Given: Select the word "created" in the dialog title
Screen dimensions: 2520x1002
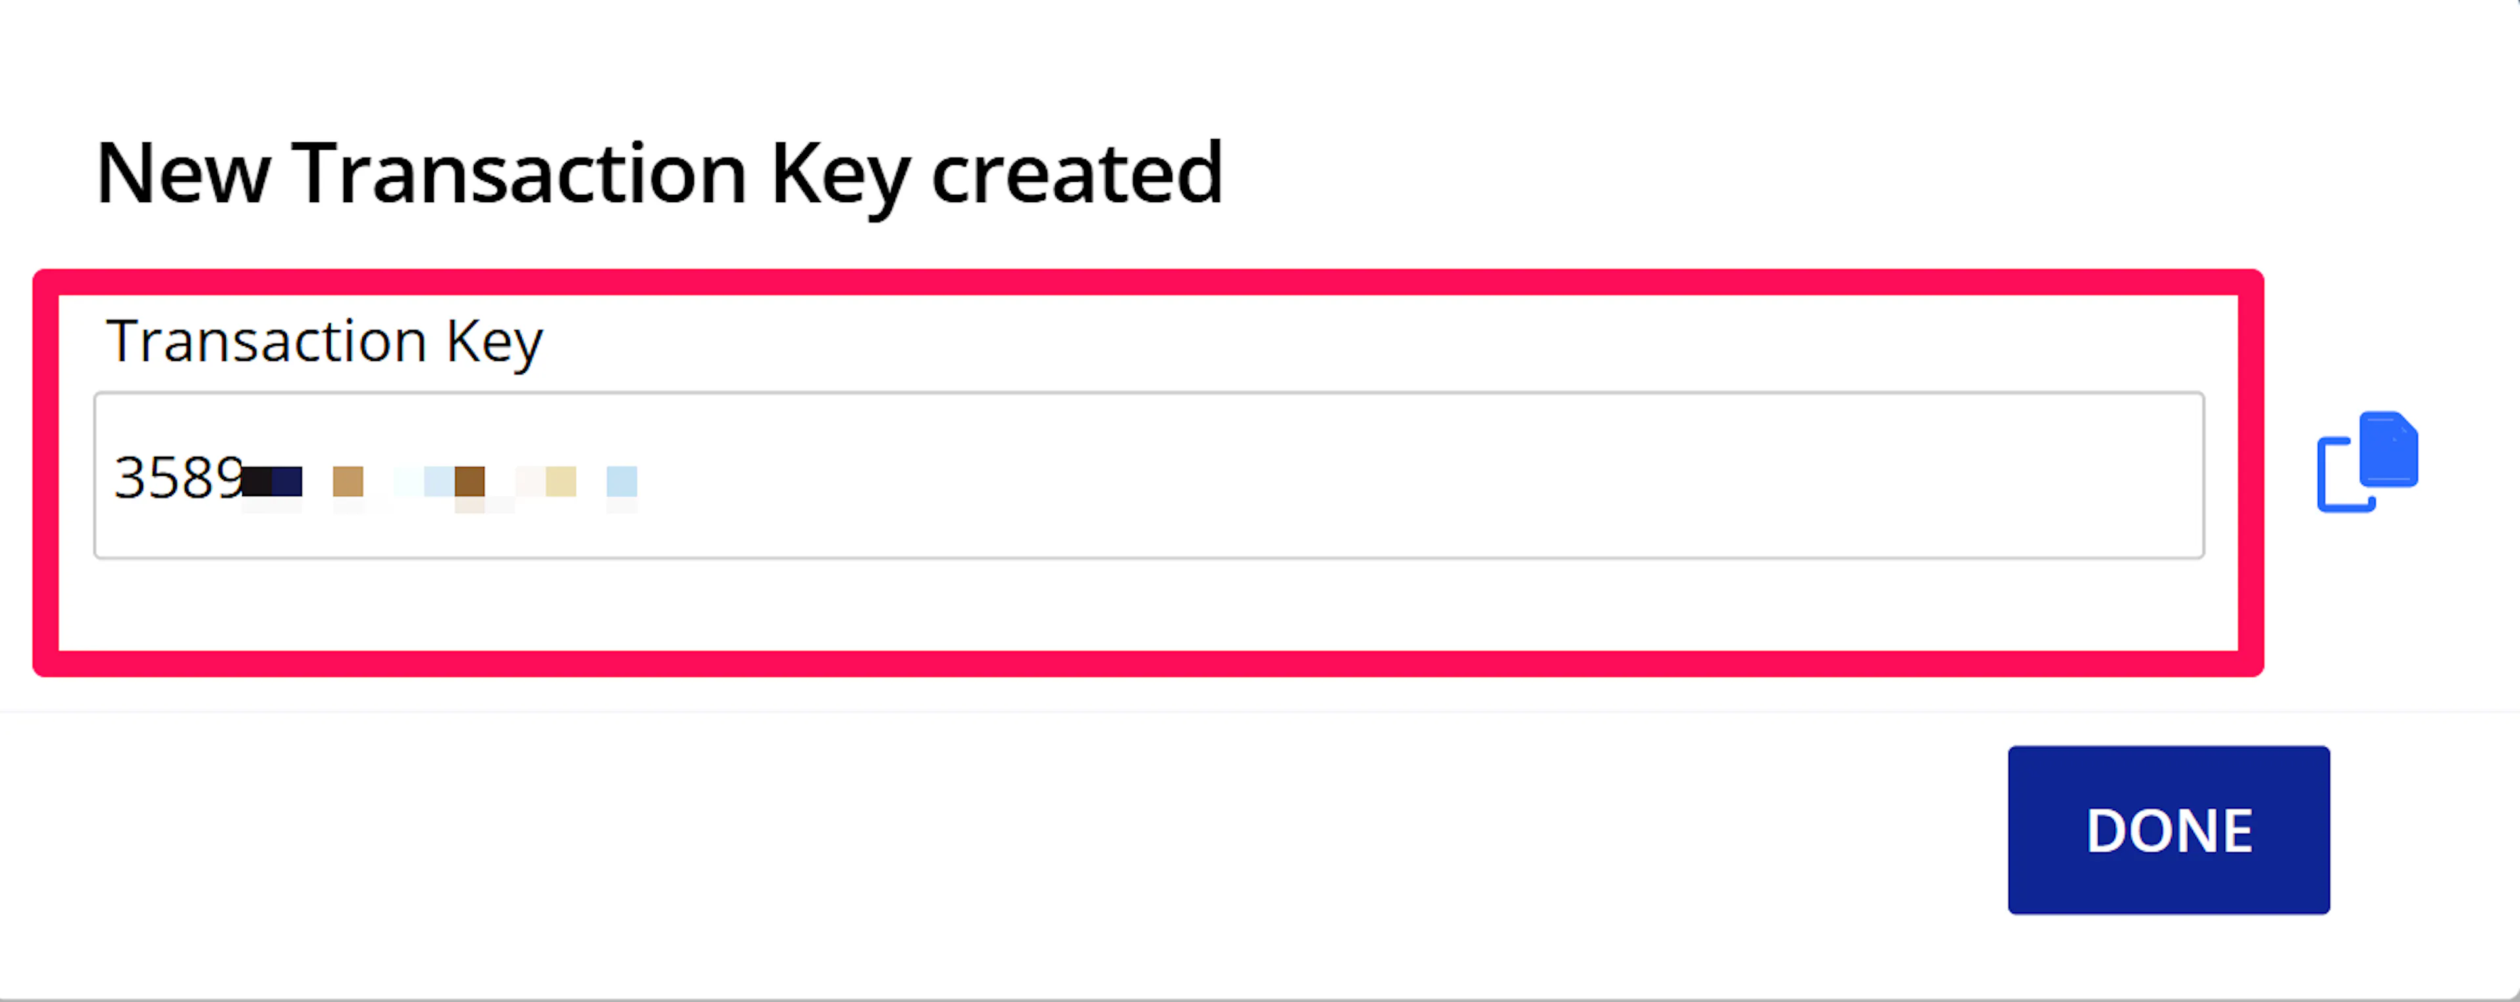Looking at the screenshot, I should pos(1076,174).
